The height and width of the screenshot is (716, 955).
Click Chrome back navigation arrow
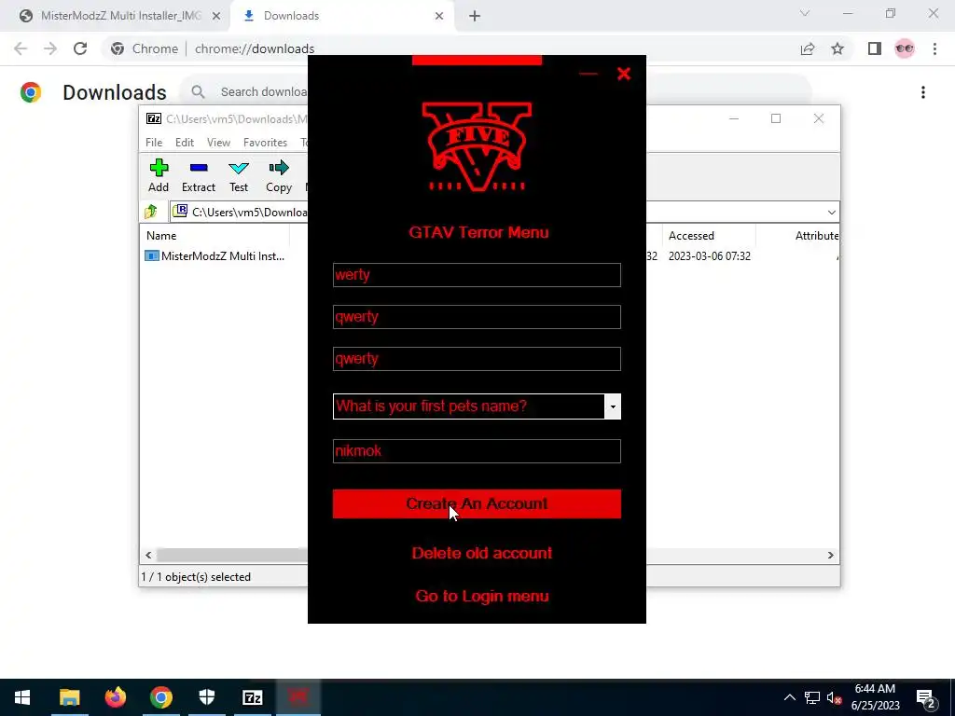click(x=21, y=48)
